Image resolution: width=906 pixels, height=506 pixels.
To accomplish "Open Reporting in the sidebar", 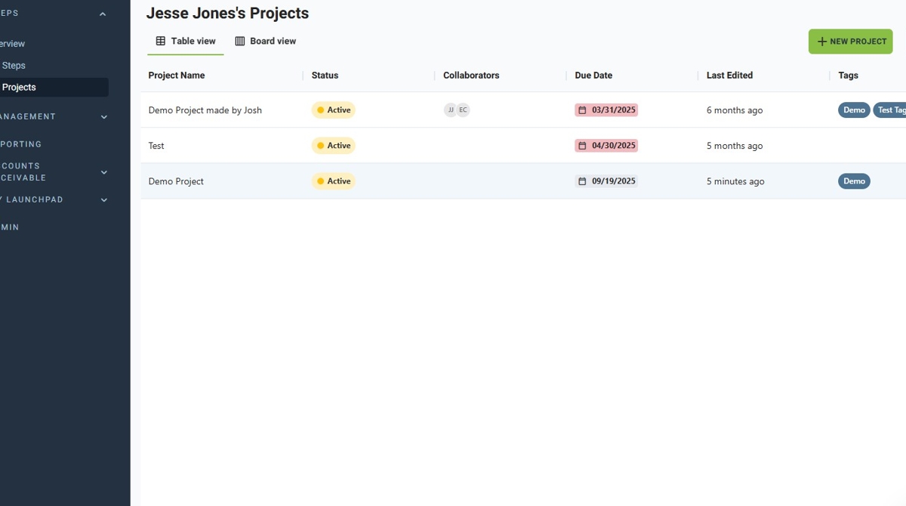I will click(21, 144).
